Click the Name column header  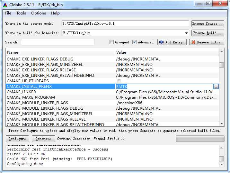tap(60, 52)
